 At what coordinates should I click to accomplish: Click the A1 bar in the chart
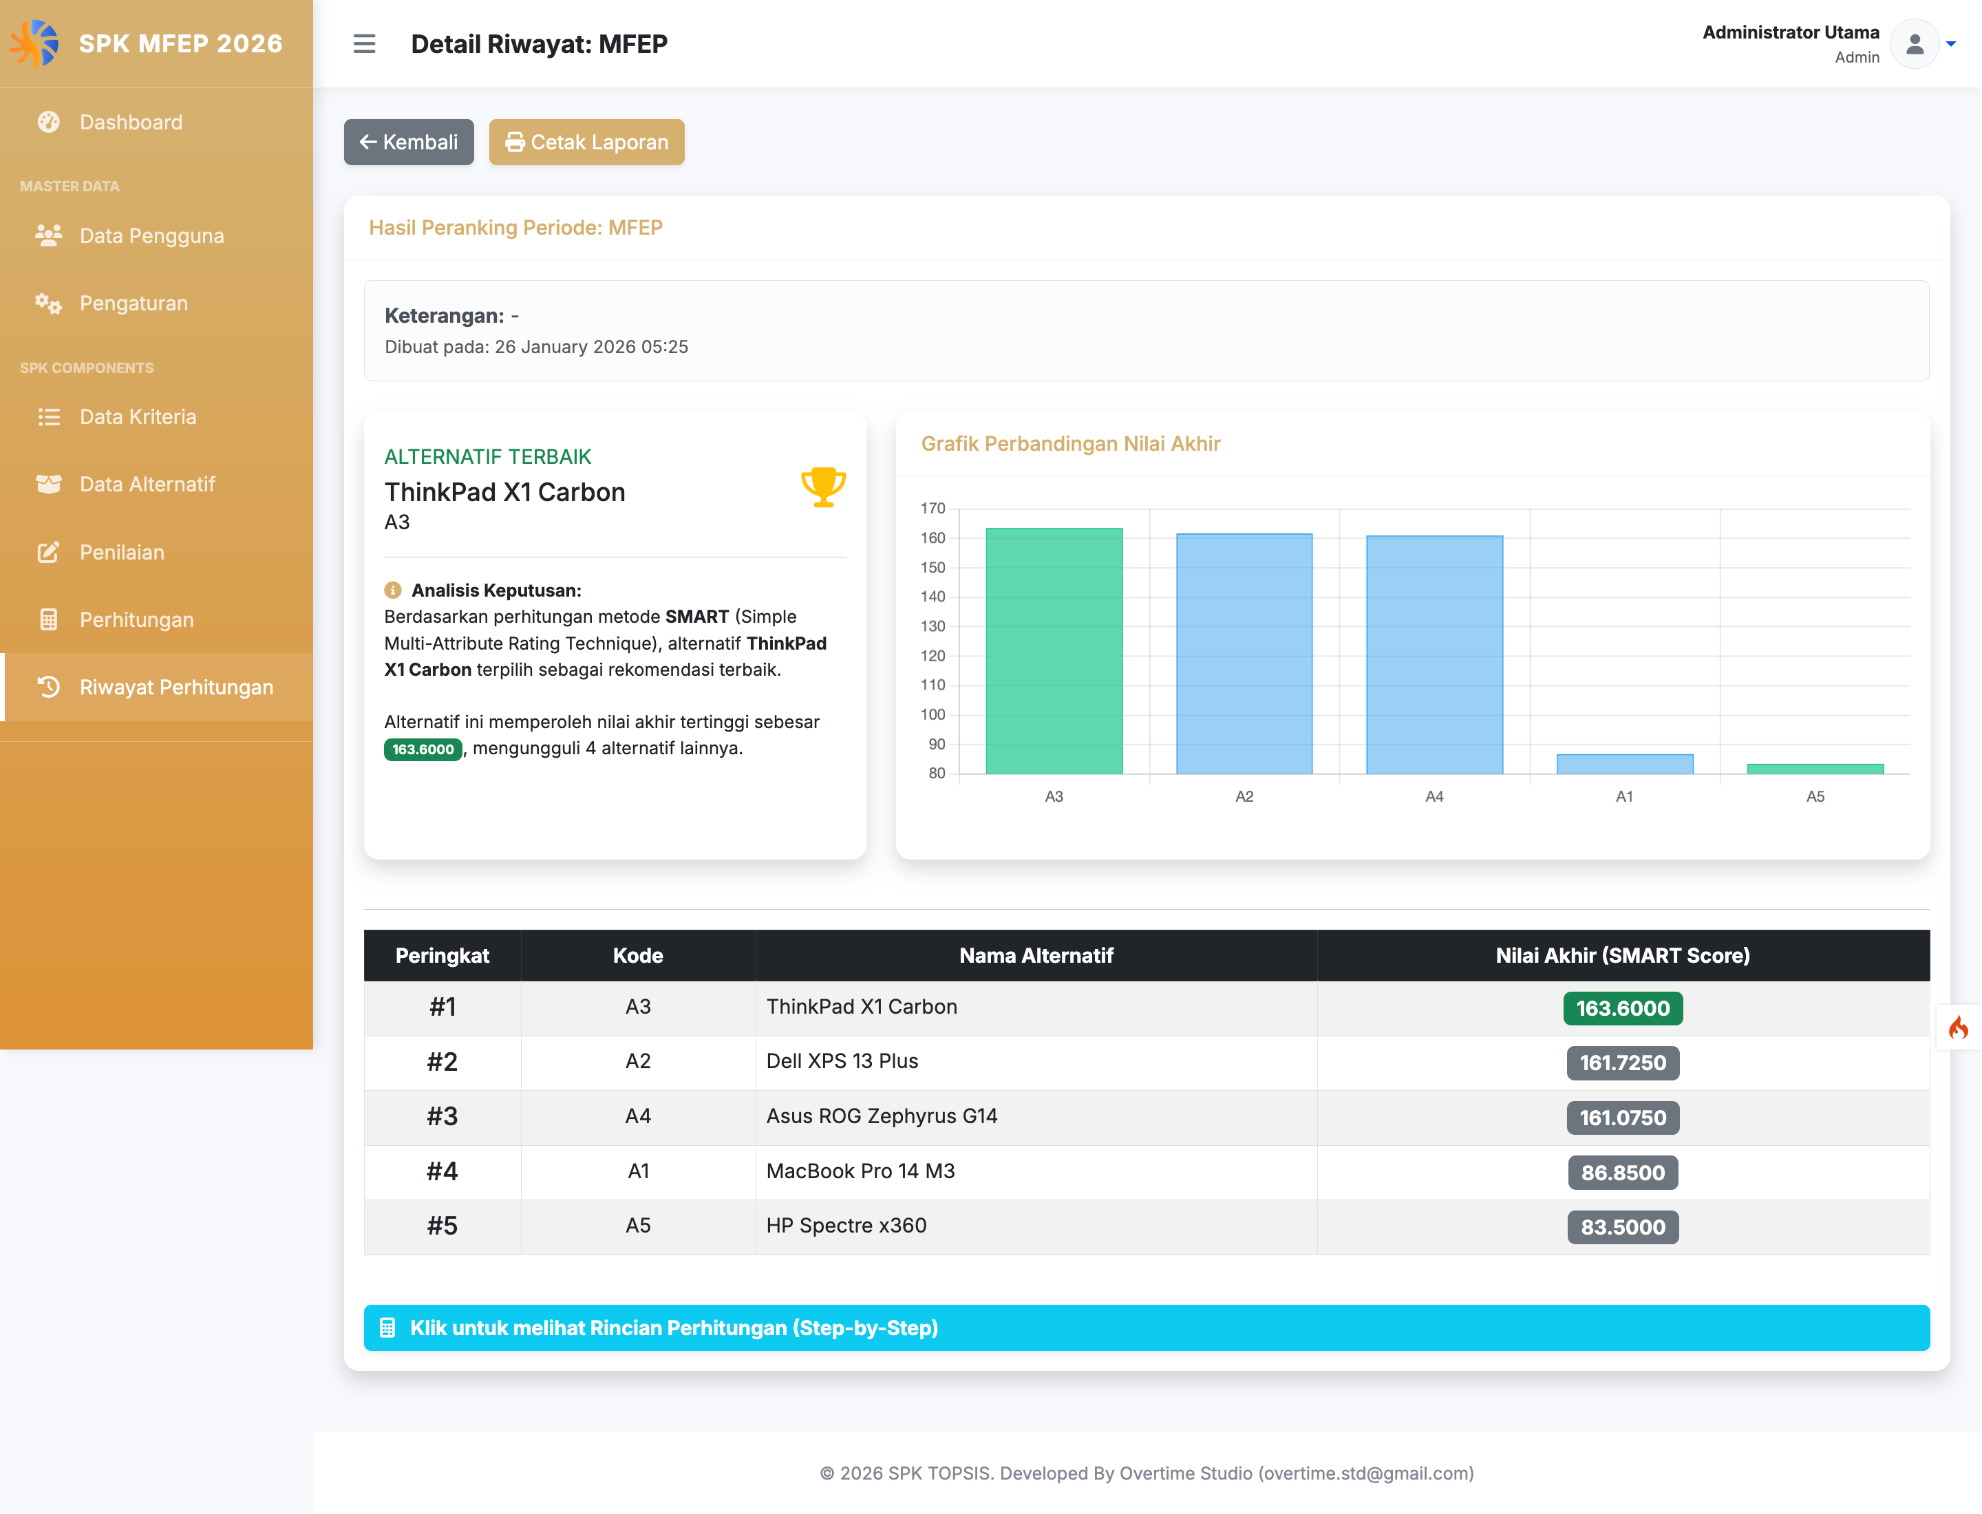tap(1624, 764)
